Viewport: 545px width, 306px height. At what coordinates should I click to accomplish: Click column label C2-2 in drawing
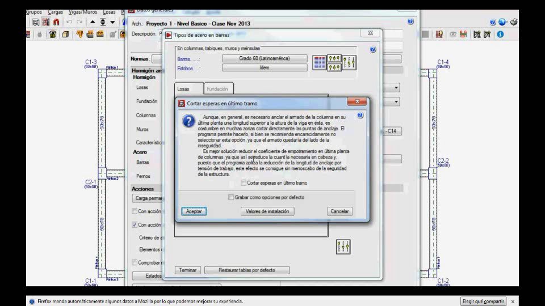pyautogui.click(x=443, y=160)
